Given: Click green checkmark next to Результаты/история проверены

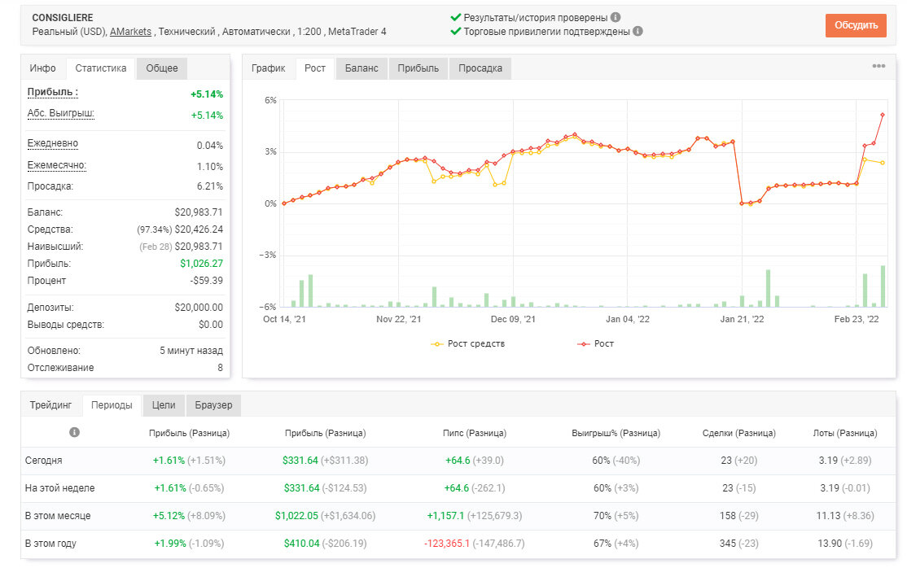Looking at the screenshot, I should (455, 17).
